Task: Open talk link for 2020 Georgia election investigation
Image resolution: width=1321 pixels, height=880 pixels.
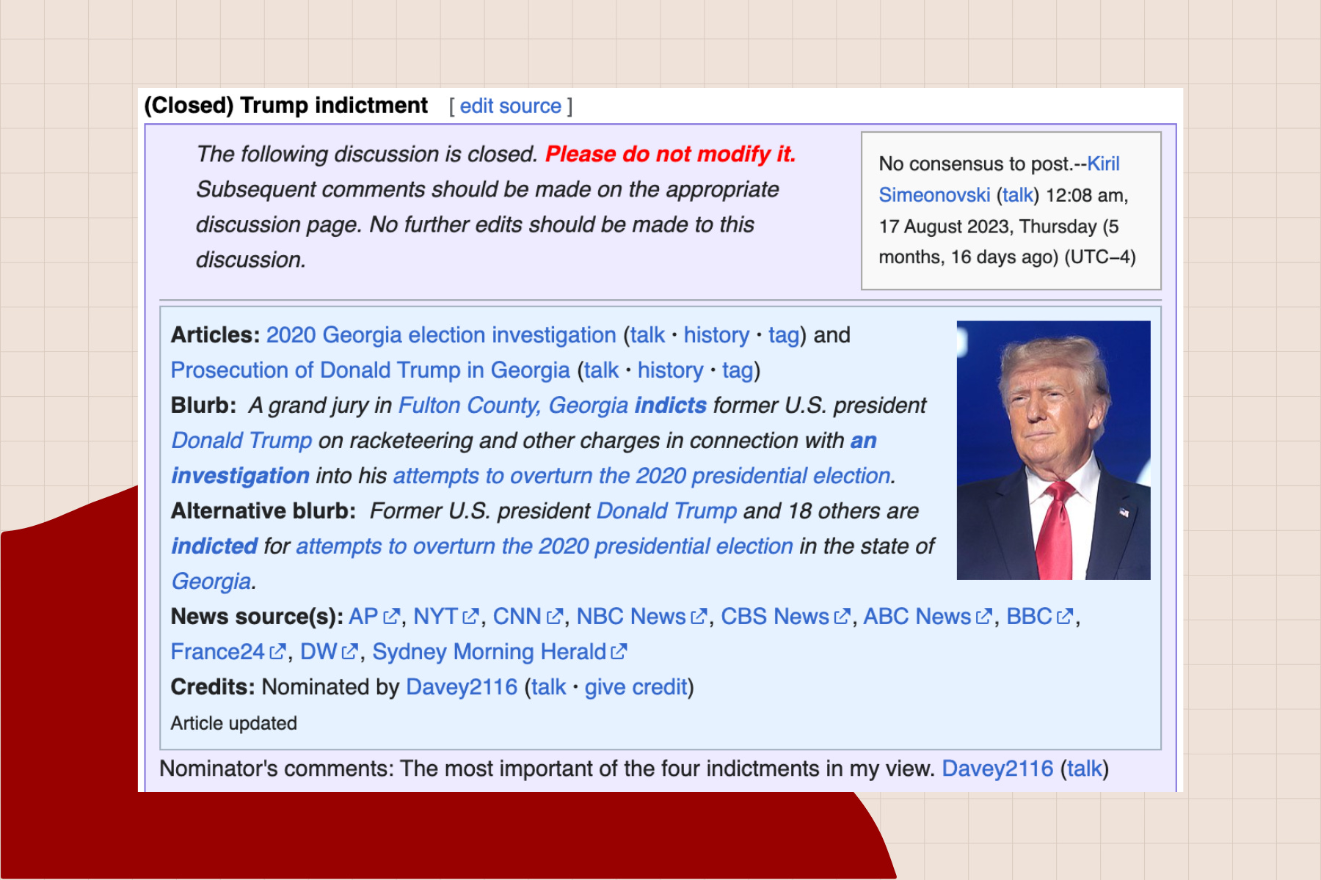Action: 647,335
